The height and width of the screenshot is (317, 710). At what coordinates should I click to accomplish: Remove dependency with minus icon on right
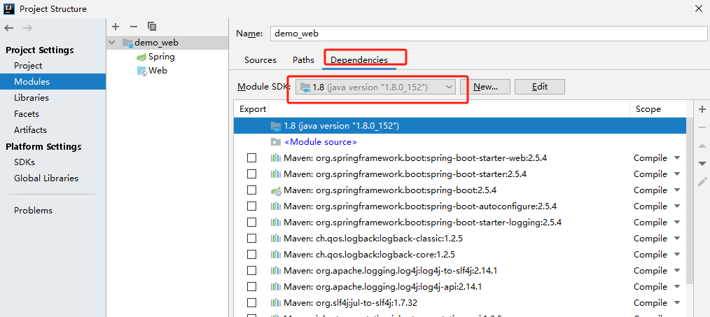click(x=702, y=127)
